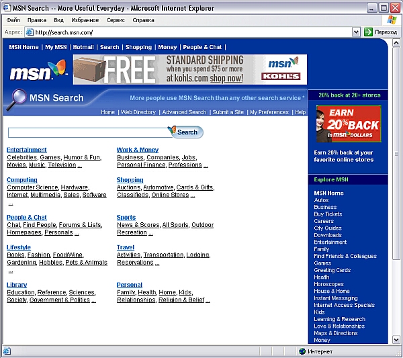Click the MSN Search magnifying glass icon
This screenshot has height=358, width=403.
tap(16, 99)
